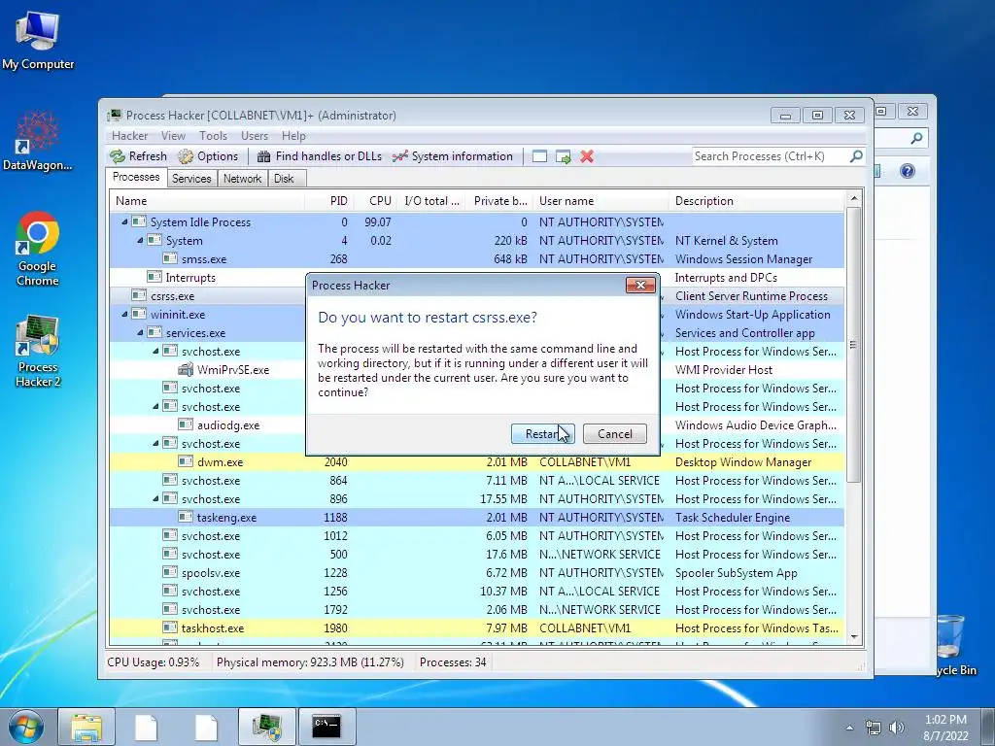
Task: Open Process Hacker 2 desktop shortcut
Action: click(x=38, y=350)
